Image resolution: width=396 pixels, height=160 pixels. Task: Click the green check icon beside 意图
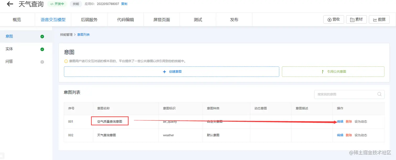pyautogui.click(x=42, y=37)
